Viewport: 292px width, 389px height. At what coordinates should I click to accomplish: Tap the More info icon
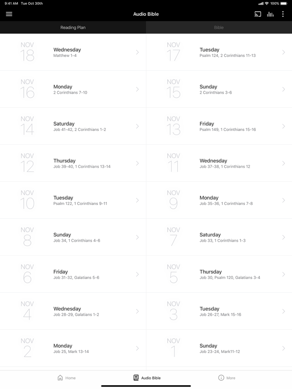click(221, 378)
